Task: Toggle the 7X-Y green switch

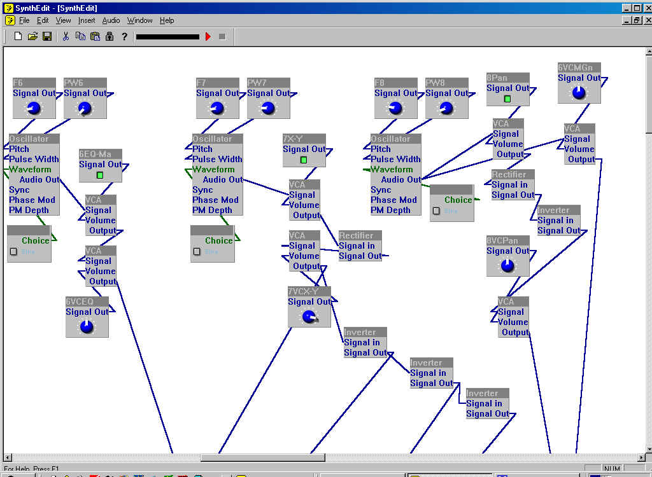Action: 304,160
